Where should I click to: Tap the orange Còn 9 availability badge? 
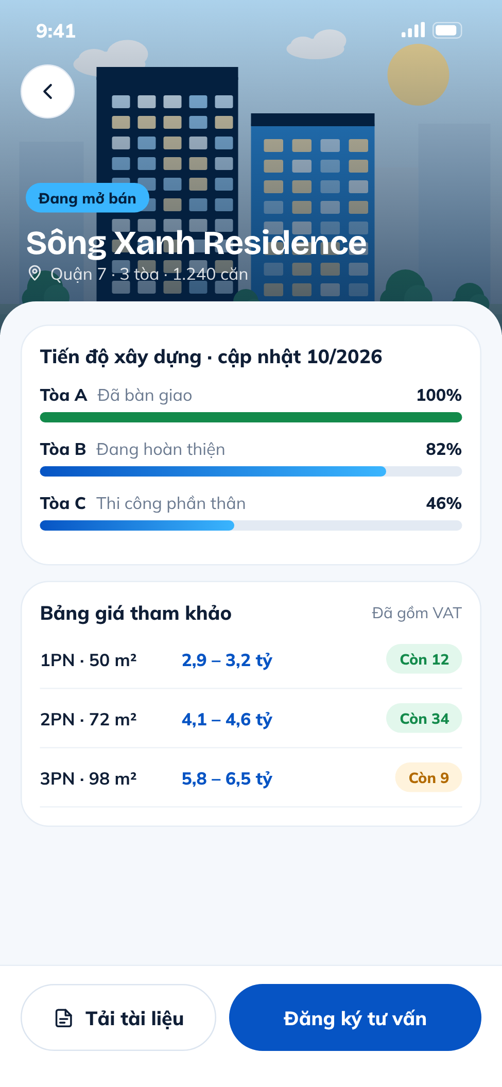tap(428, 777)
